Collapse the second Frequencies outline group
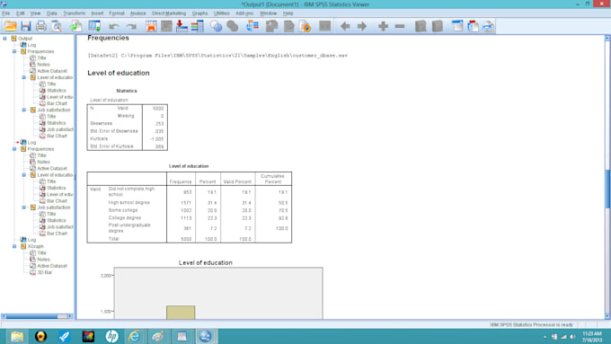 [x=14, y=149]
